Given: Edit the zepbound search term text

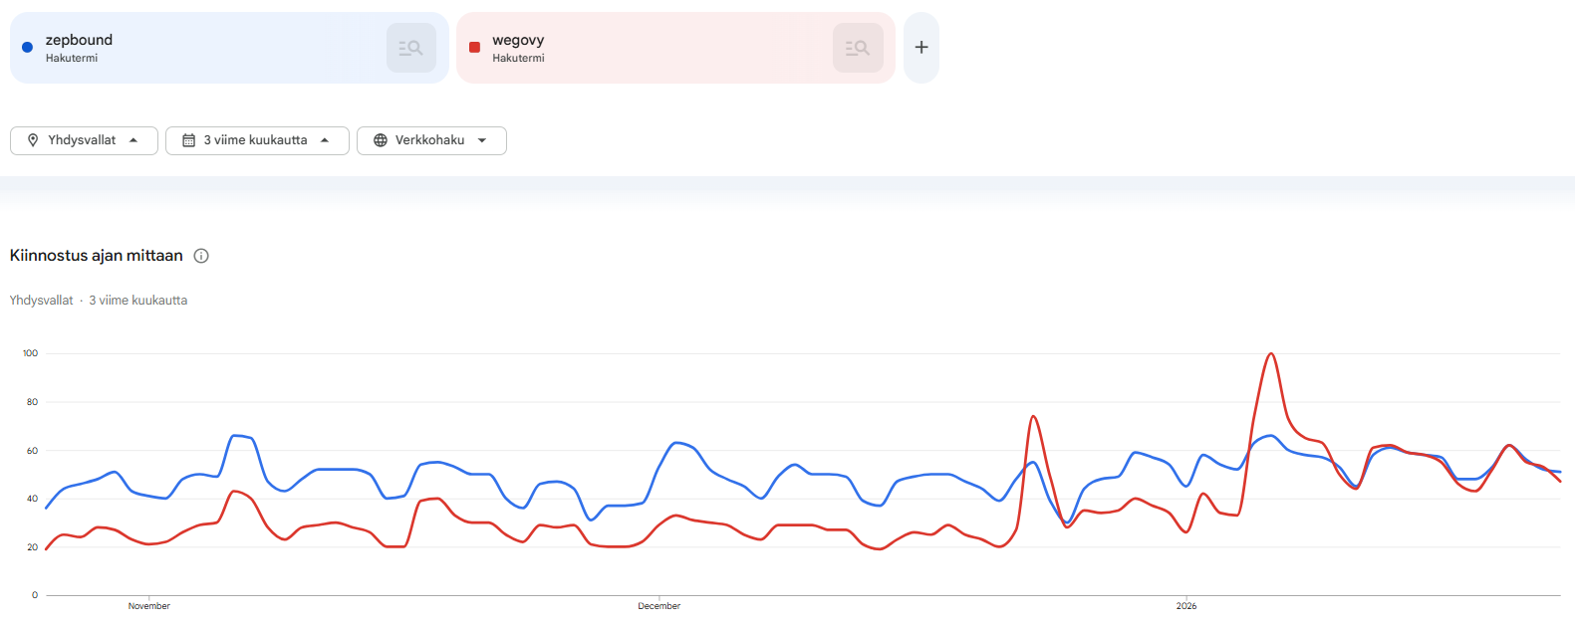Looking at the screenshot, I should pos(79,40).
